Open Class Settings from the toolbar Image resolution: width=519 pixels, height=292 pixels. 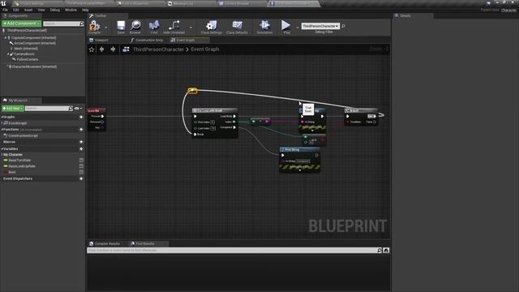tap(211, 27)
